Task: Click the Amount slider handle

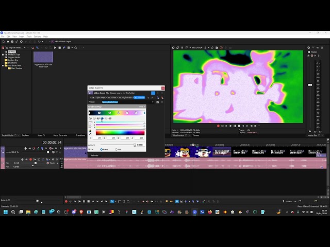Action: (x=135, y=145)
